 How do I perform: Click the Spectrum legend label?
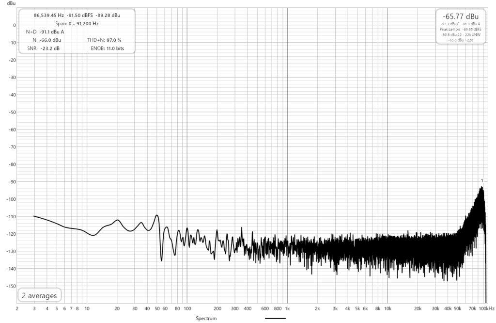(206, 319)
